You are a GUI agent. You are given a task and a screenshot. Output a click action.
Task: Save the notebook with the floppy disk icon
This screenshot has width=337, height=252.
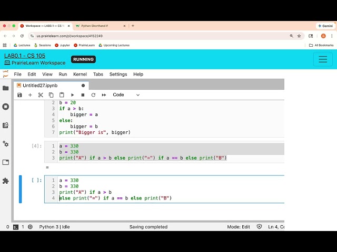click(x=19, y=95)
